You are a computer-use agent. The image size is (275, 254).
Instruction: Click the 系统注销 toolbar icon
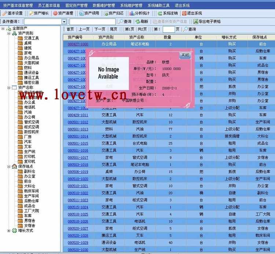[x=160, y=13]
